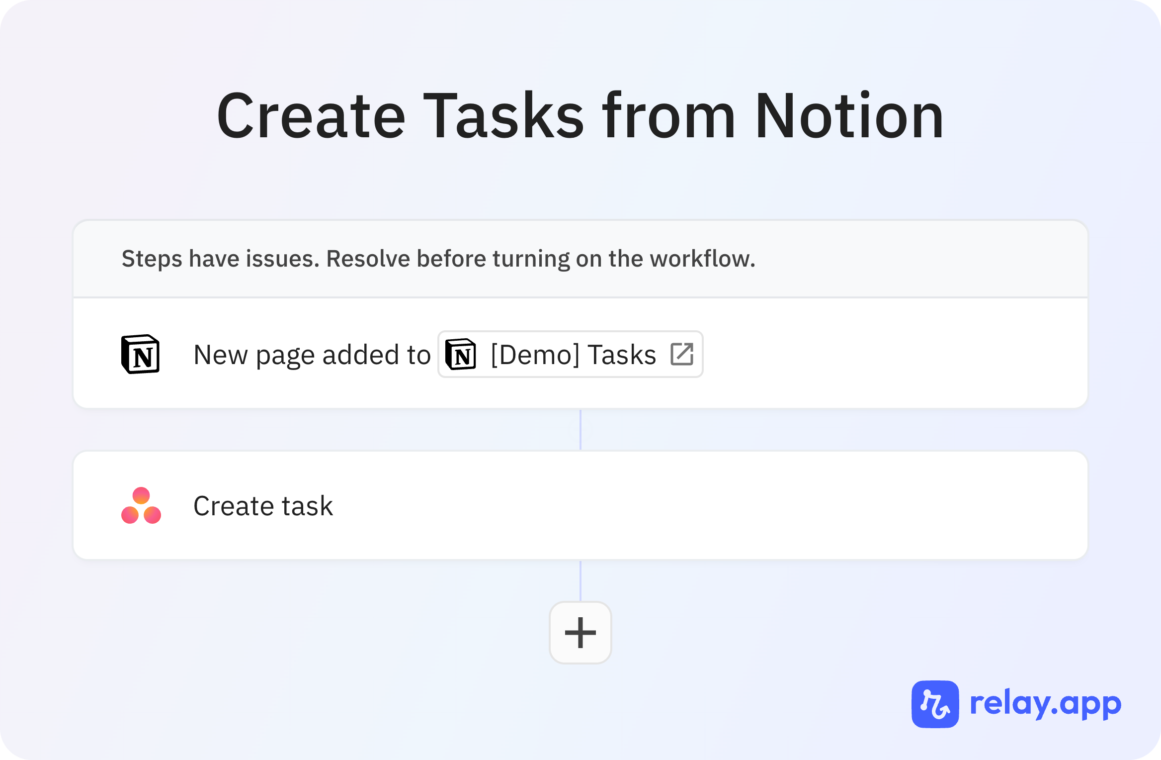Click the "New page added to" trigger text
The width and height of the screenshot is (1161, 760).
312,355
